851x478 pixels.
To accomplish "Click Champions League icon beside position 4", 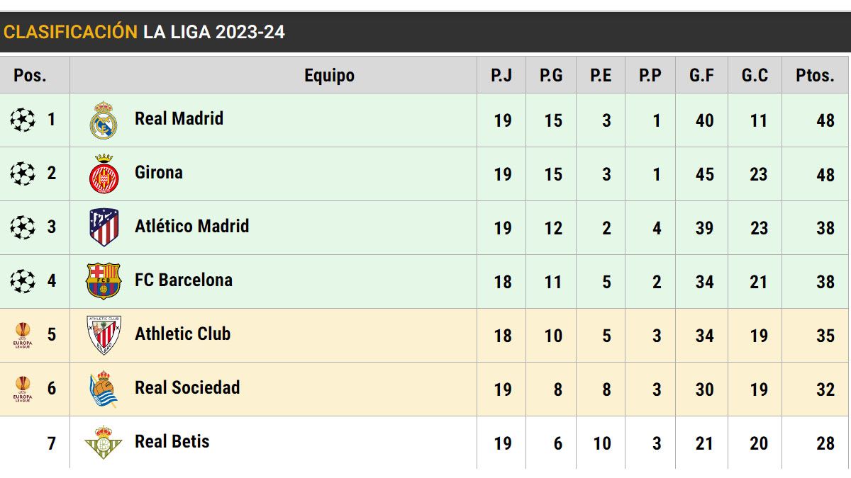I will [x=23, y=281].
